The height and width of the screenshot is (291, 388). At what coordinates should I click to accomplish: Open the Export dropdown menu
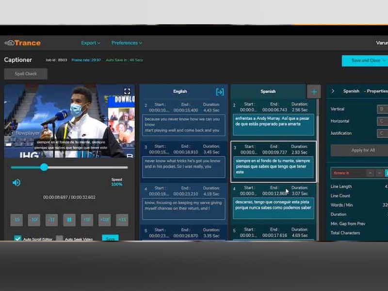point(91,43)
